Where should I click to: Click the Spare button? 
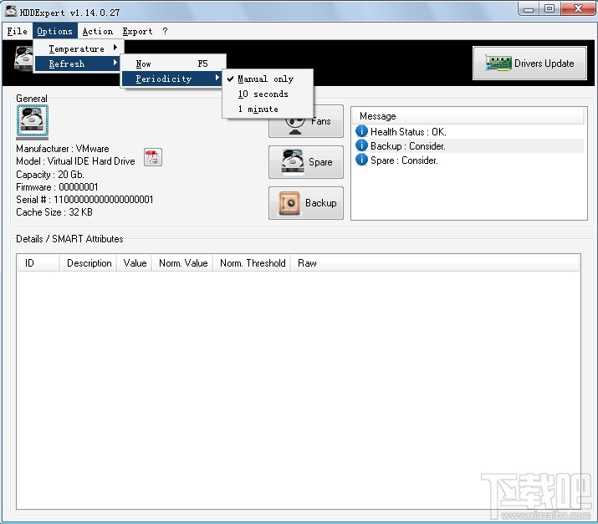[x=306, y=162]
